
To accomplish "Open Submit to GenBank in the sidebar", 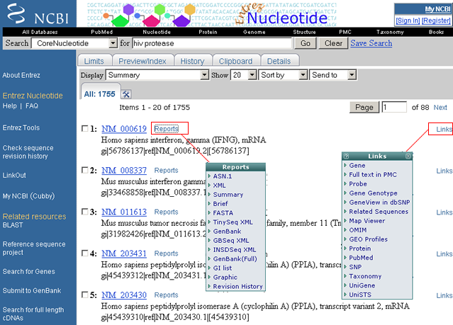I will 32,290.
